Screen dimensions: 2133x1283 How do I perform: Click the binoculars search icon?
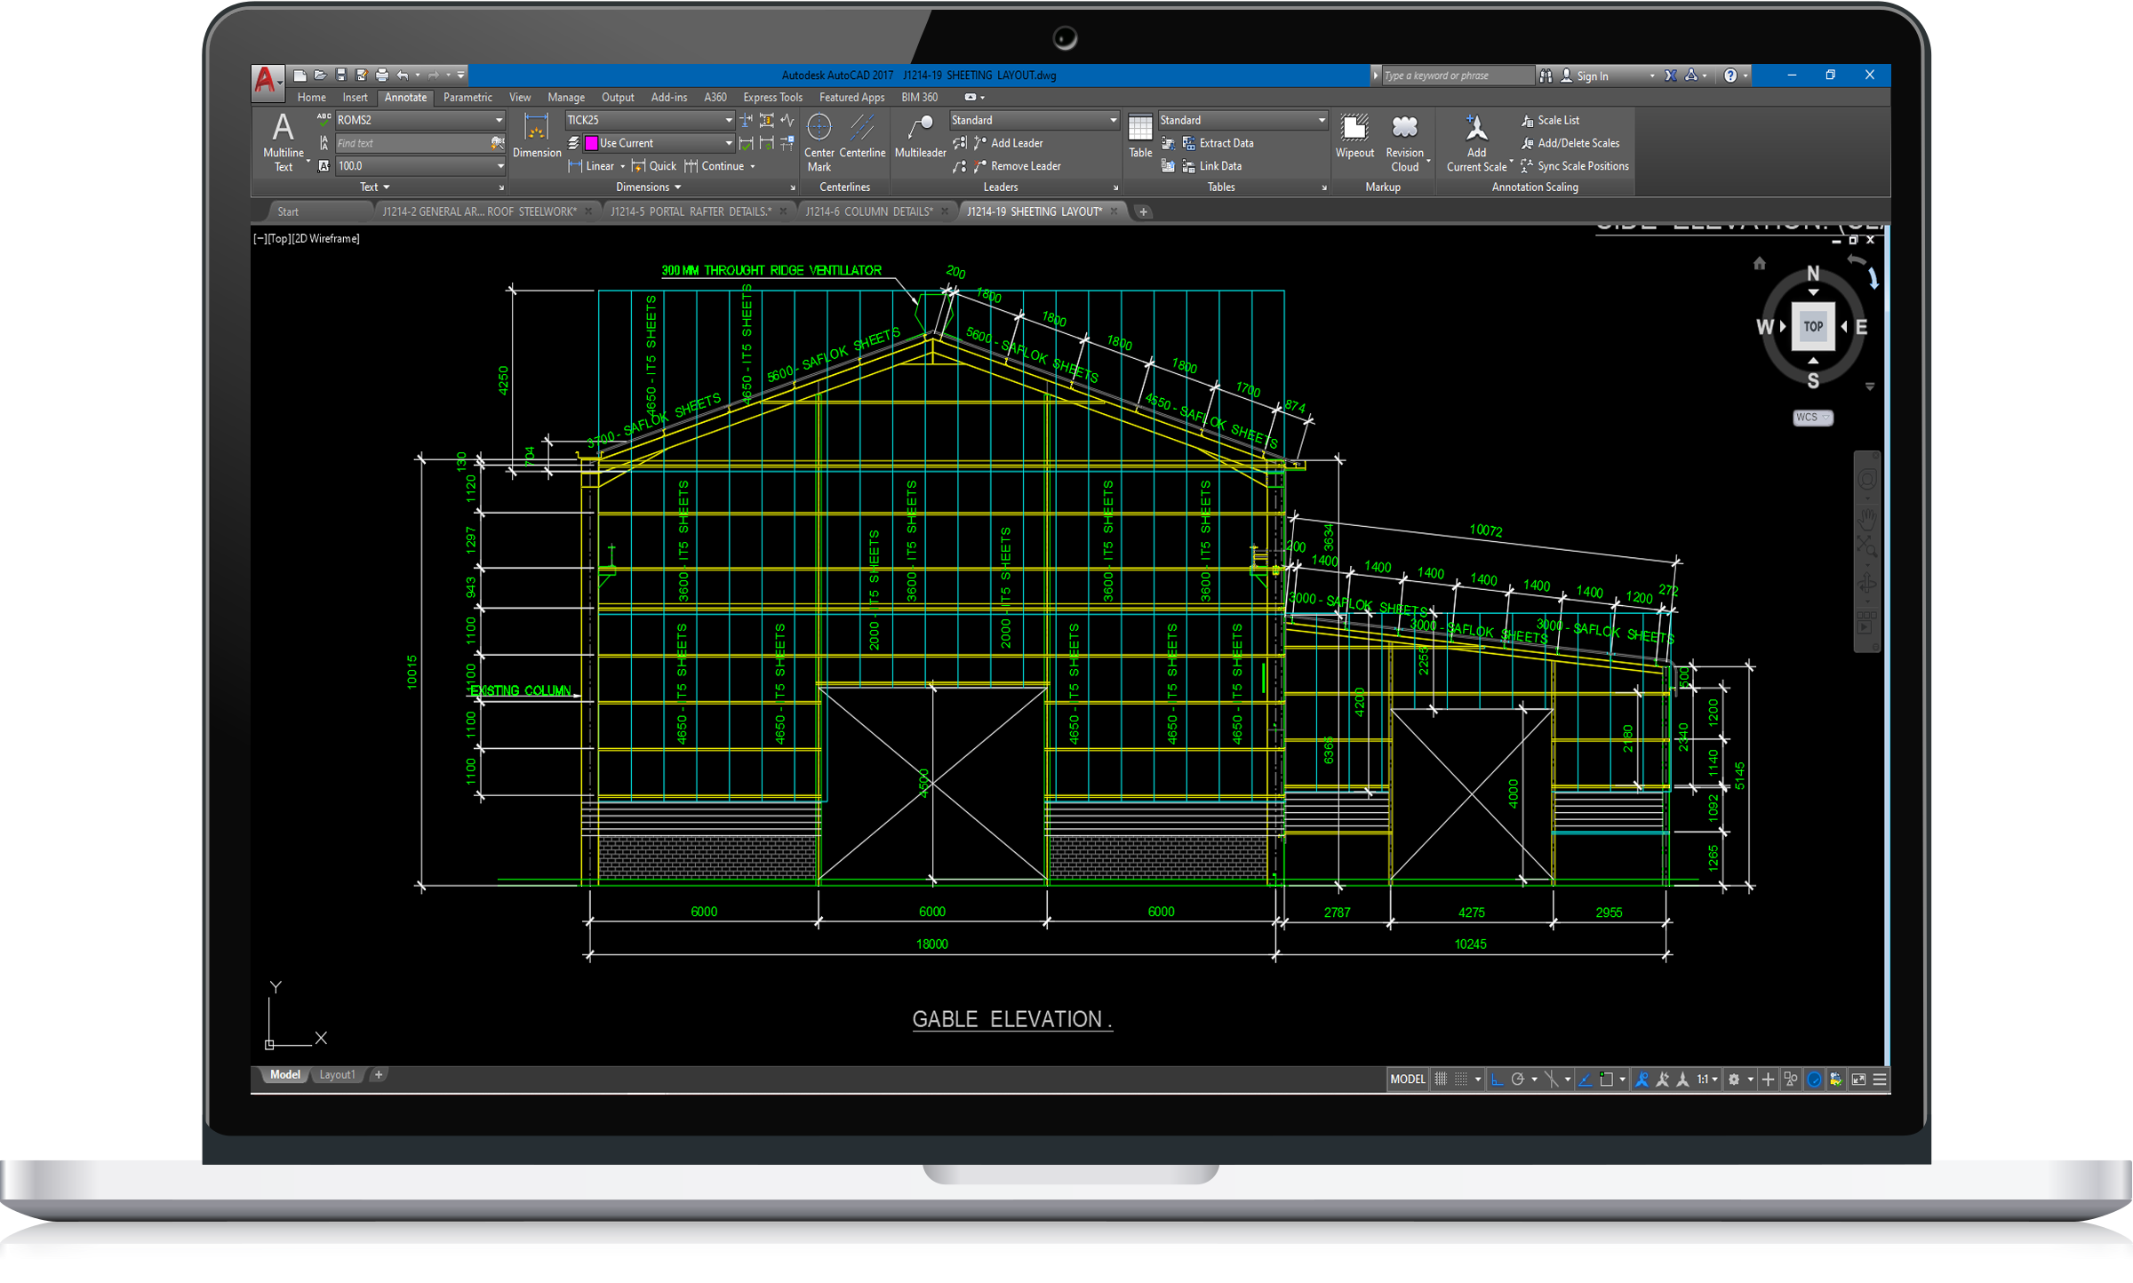(x=1546, y=76)
